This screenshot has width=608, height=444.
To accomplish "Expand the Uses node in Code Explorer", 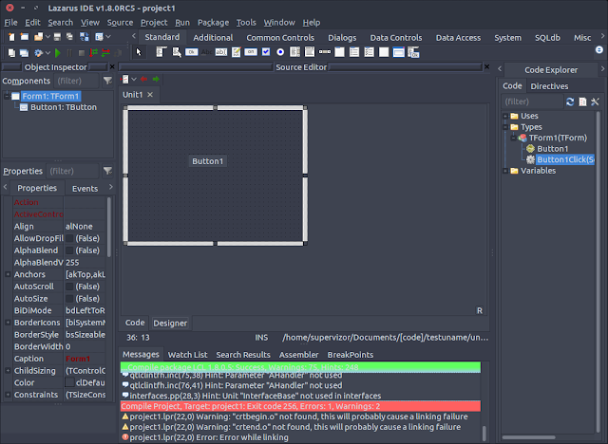I will tap(505, 116).
